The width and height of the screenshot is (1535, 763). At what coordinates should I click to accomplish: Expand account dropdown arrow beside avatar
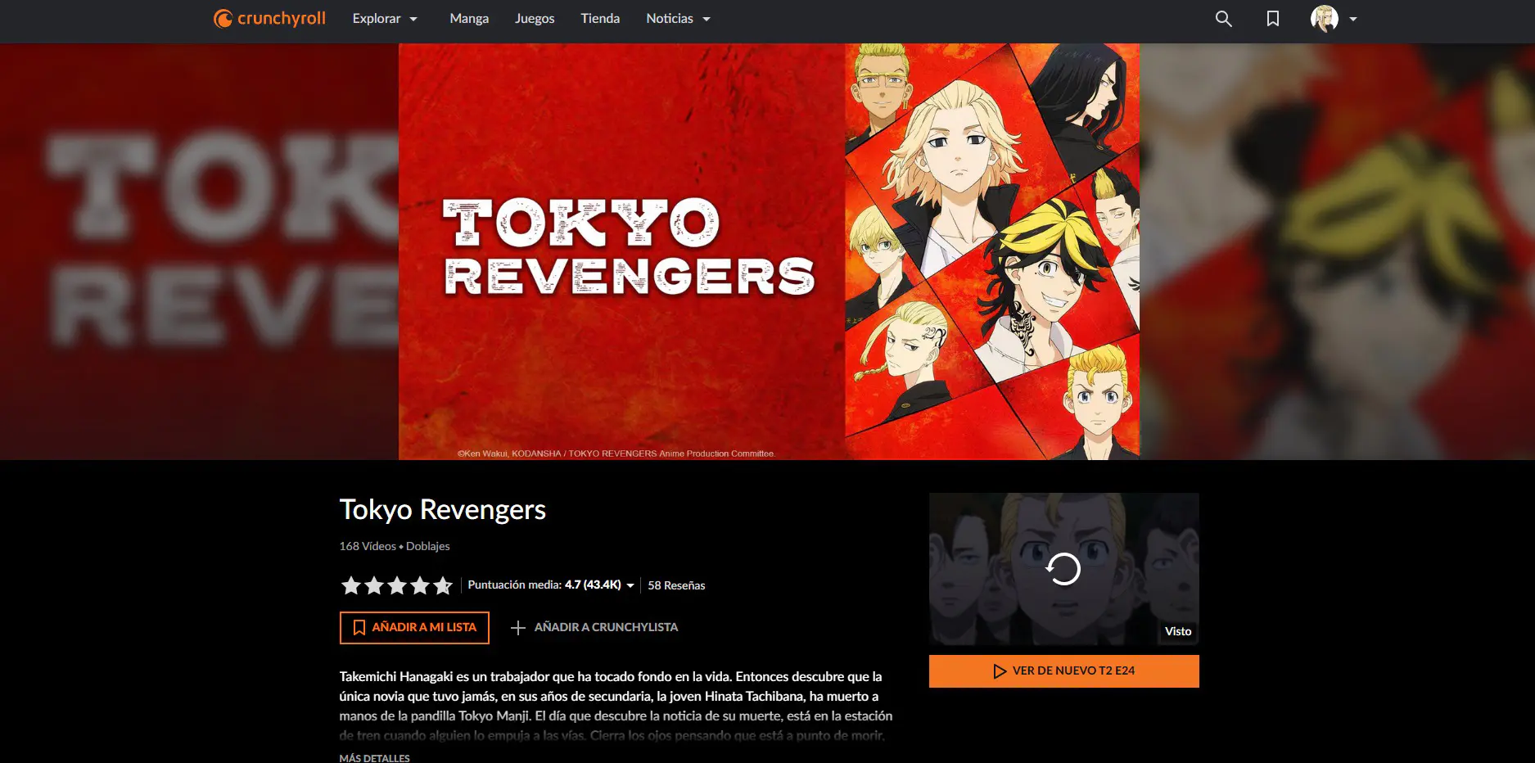(x=1353, y=19)
